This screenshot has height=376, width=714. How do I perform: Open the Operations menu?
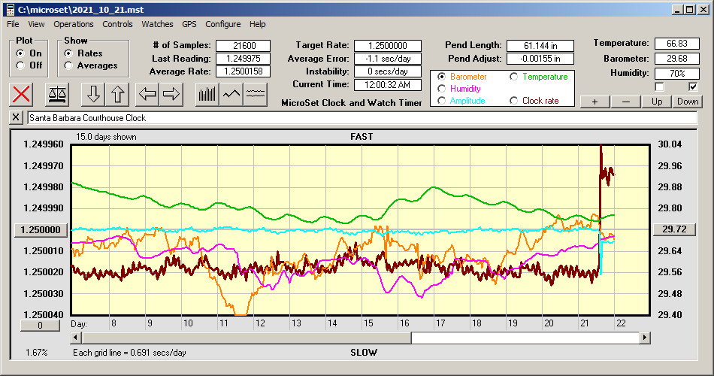pos(74,24)
